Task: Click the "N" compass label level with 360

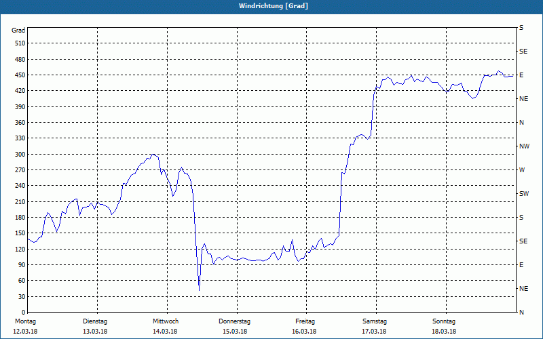Action: (x=521, y=123)
